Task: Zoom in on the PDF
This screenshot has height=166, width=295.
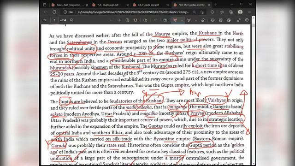Action: 119,20
